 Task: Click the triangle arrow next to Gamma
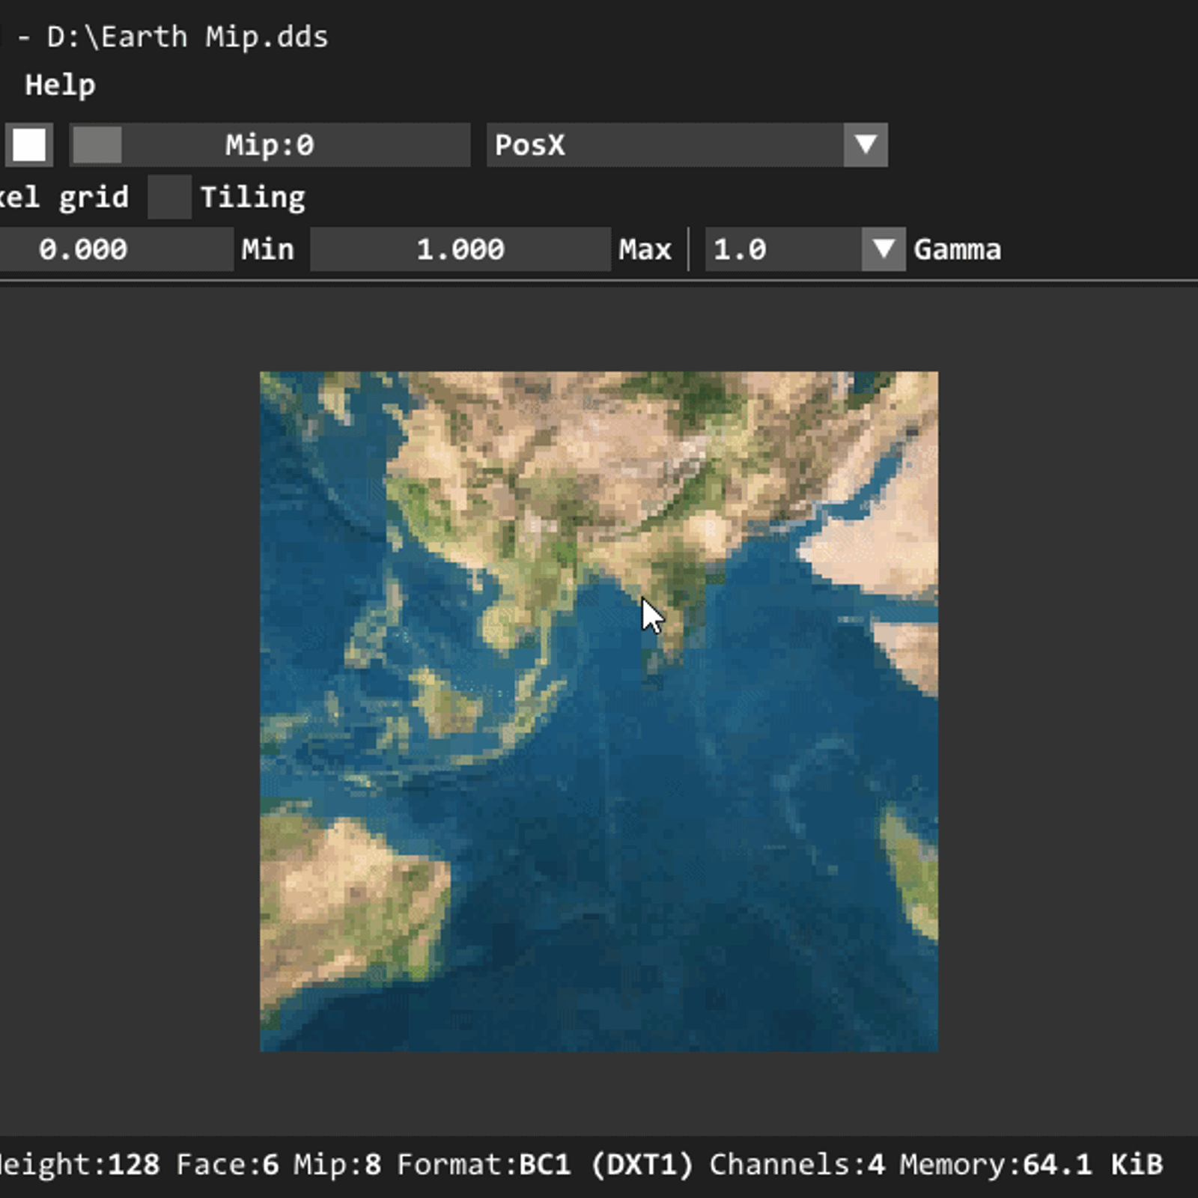coord(884,249)
